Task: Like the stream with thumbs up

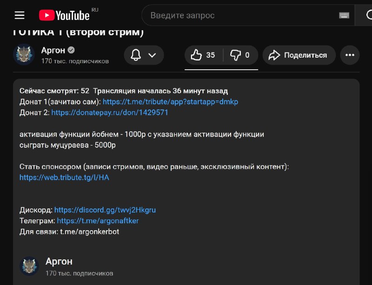Action: [203, 55]
